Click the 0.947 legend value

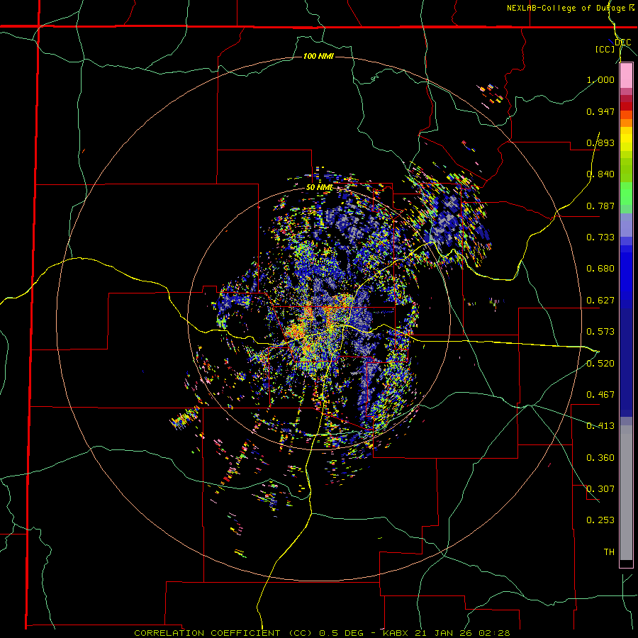pos(600,111)
